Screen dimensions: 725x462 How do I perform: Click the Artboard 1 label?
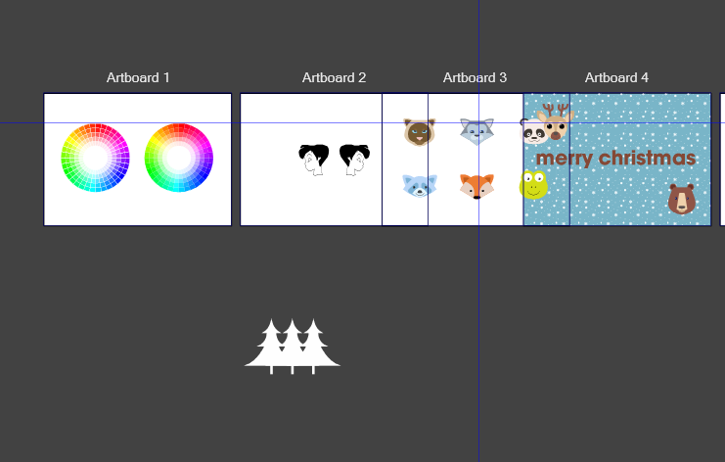138,77
